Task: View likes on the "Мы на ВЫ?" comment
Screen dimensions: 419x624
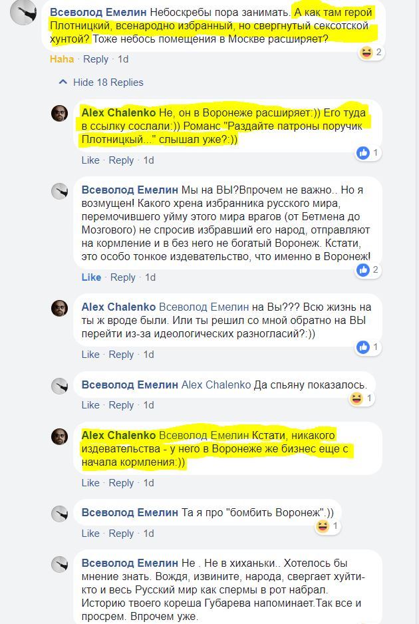Action: pyautogui.click(x=368, y=270)
